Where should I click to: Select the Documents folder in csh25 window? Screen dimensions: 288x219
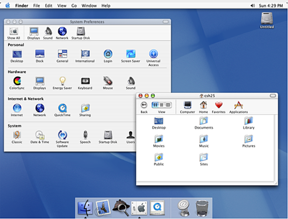204,123
